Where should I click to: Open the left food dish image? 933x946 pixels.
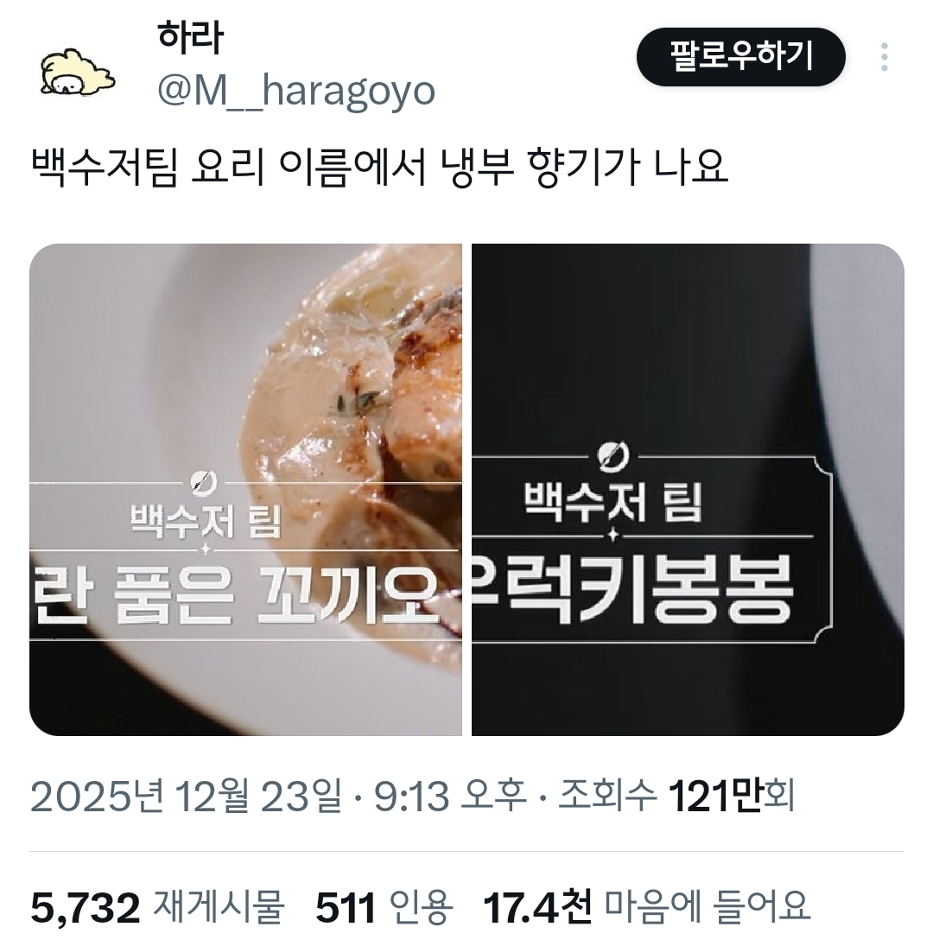coord(245,489)
